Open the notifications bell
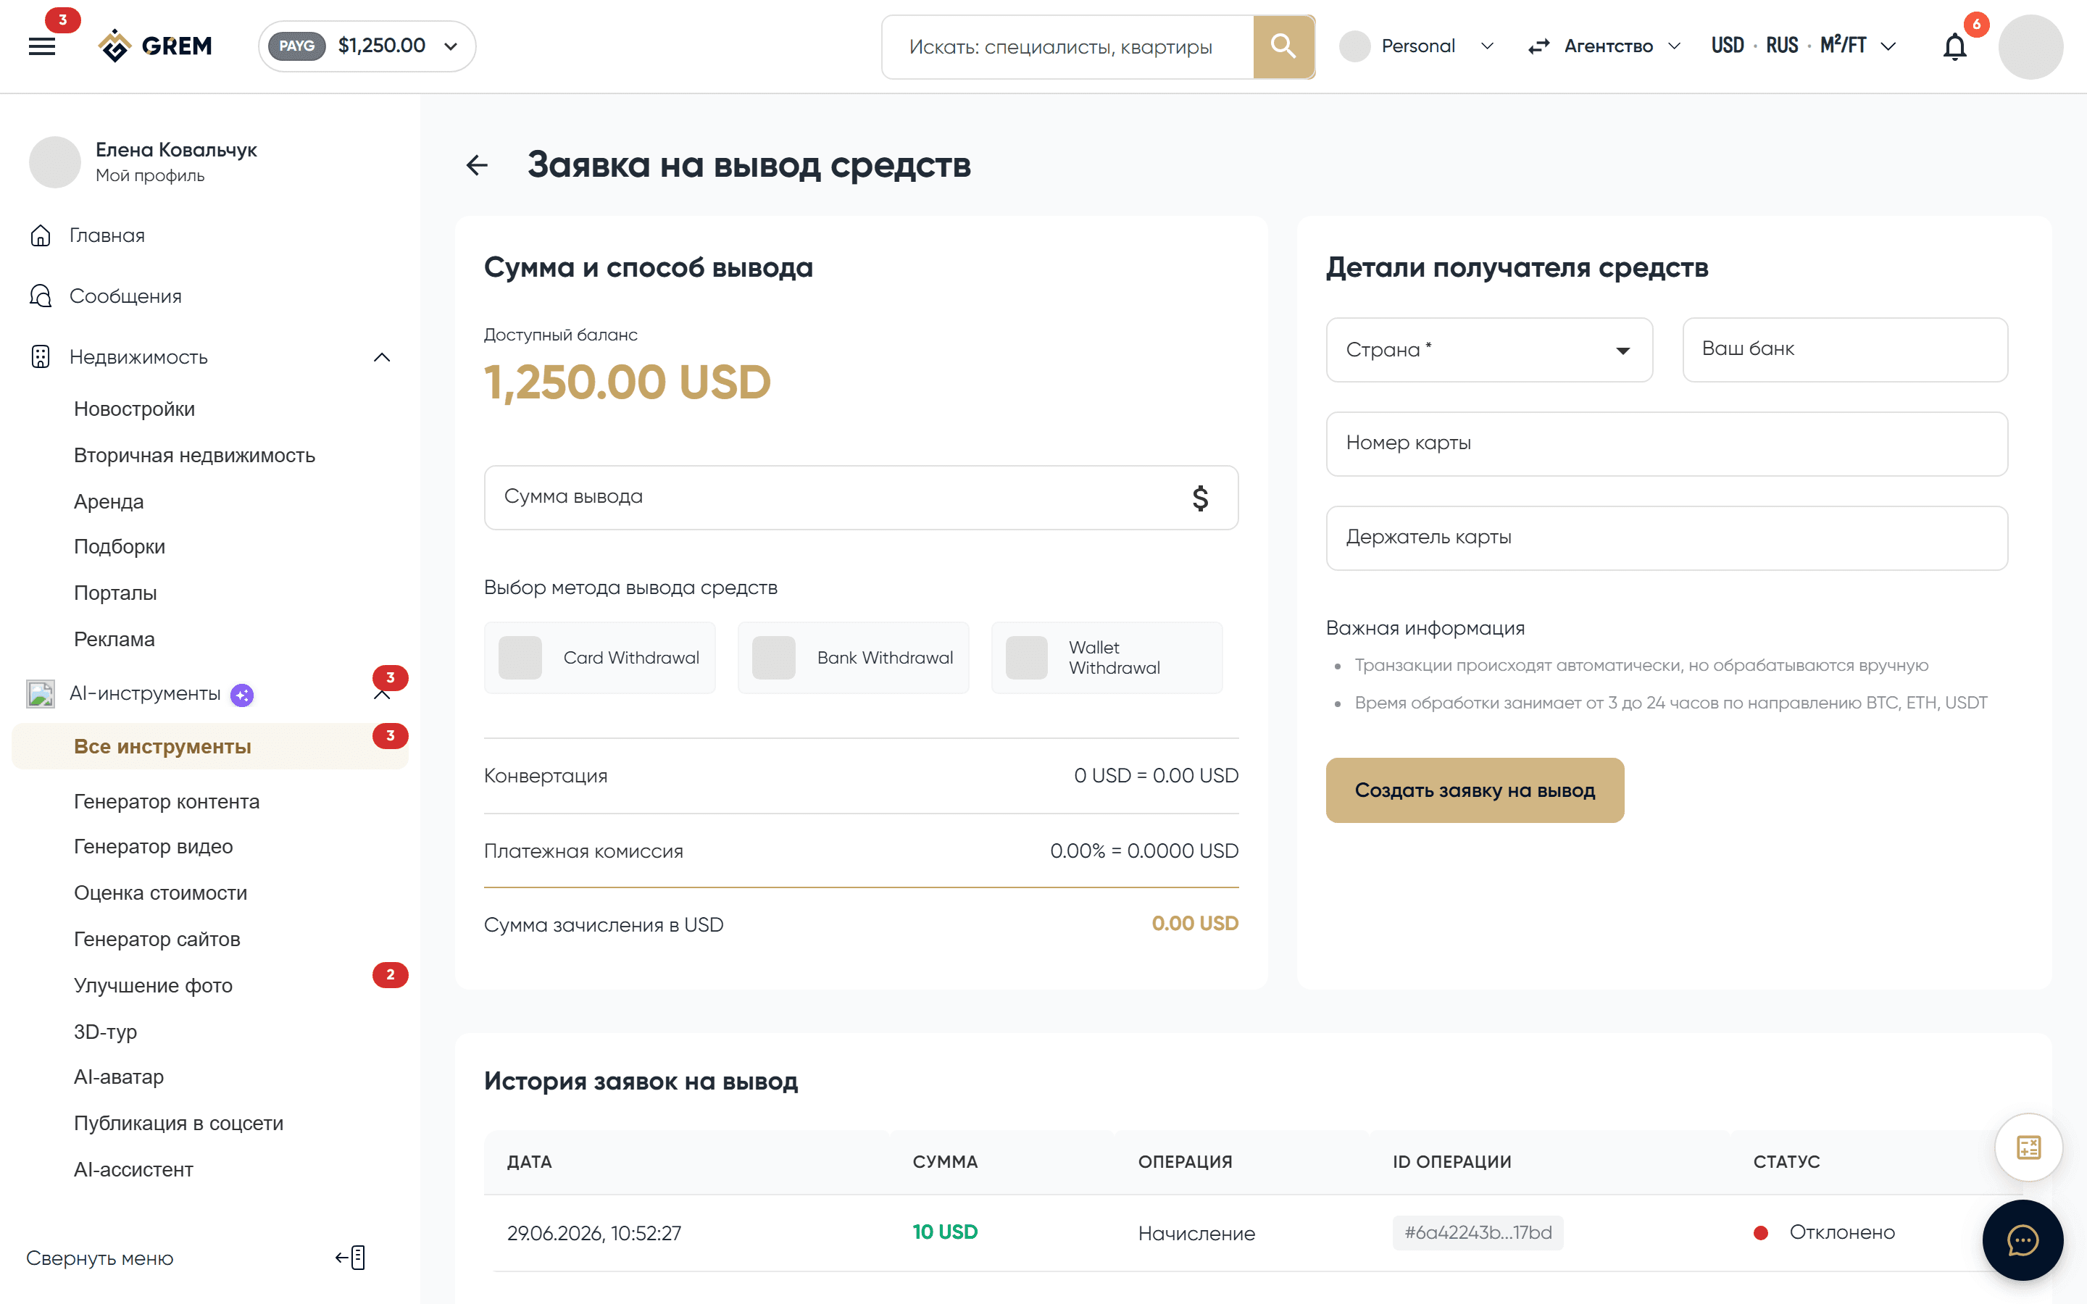The width and height of the screenshot is (2087, 1304). tap(1954, 46)
